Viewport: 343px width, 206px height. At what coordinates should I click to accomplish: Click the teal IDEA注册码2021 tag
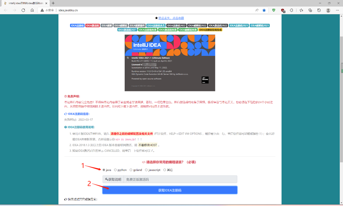239,26
